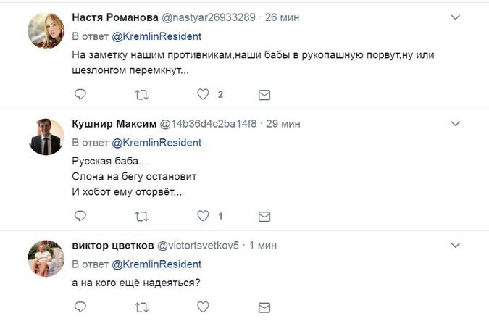Reply to Настя Романова's tweet
The image size is (489, 321).
(80, 94)
